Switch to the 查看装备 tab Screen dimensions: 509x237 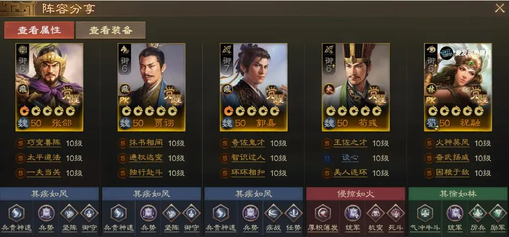tap(111, 30)
